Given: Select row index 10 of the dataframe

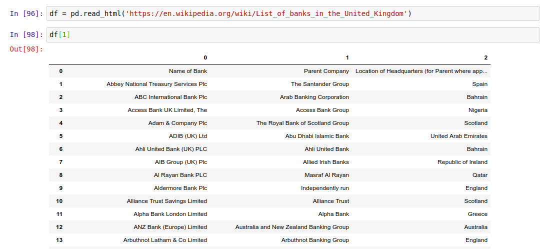Looking at the screenshot, I should (59, 201).
